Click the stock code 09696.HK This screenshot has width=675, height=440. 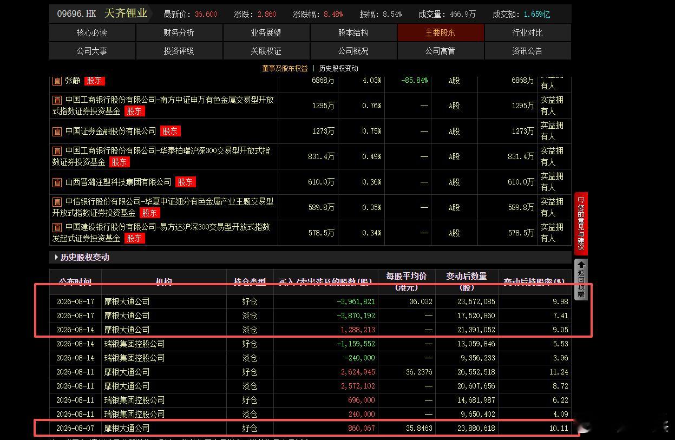tap(76, 14)
